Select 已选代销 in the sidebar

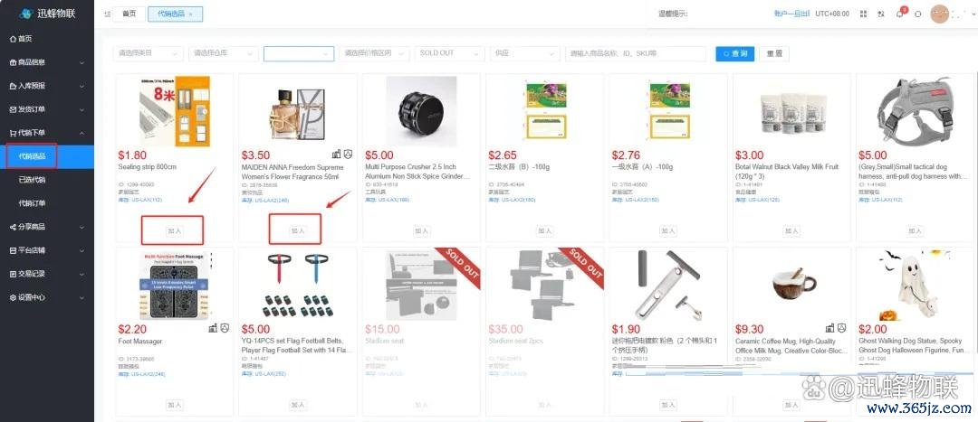point(32,180)
